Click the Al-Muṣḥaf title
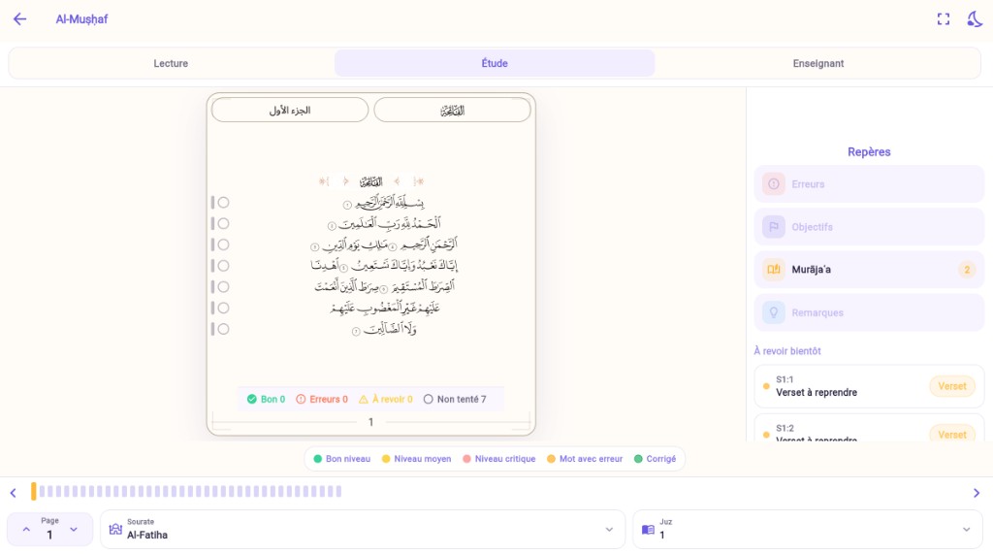Viewport: 993px width, 554px height. tap(81, 19)
